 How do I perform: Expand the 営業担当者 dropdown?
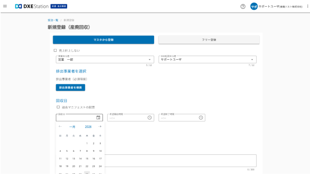pos(149,60)
